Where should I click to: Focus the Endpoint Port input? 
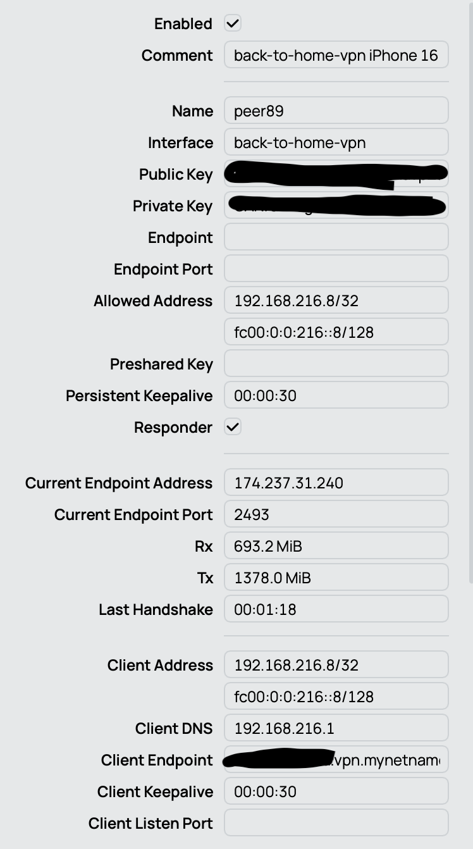336,270
